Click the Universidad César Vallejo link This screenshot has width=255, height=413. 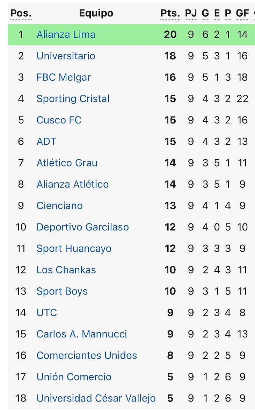96,398
